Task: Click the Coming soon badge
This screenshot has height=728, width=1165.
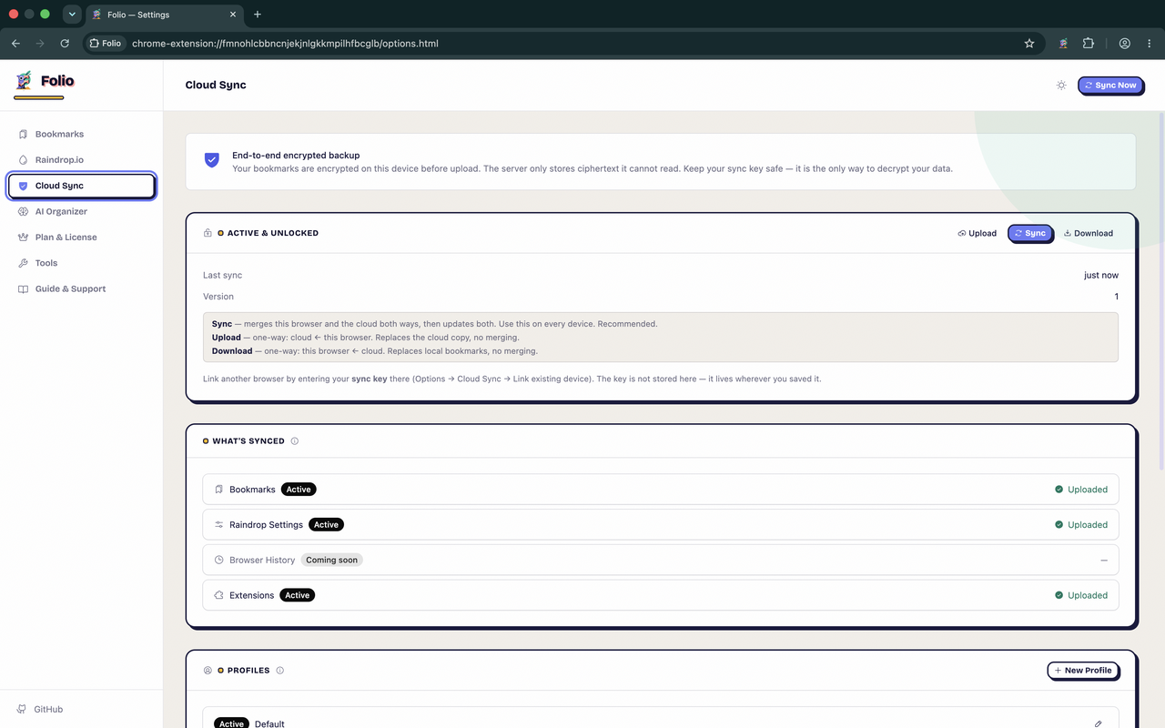Action: tap(331, 561)
